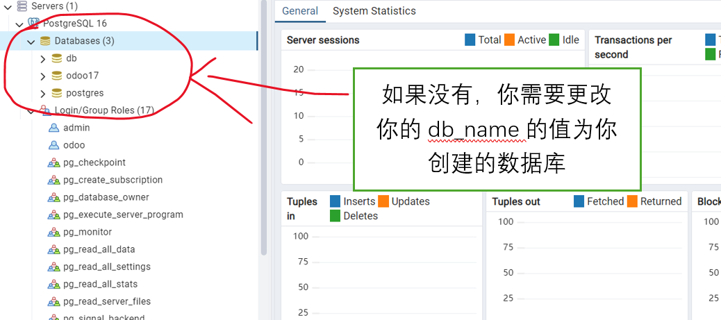
Task: Expand the odoo17 database node
Action: click(x=43, y=76)
